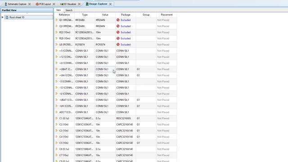The width and height of the screenshot is (288, 162).
Task: Click the component icon for +12 row
Action: (57, 57)
